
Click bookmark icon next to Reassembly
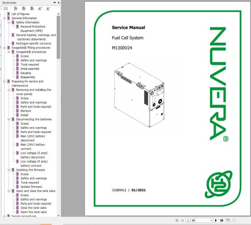pyautogui.click(x=18, y=77)
